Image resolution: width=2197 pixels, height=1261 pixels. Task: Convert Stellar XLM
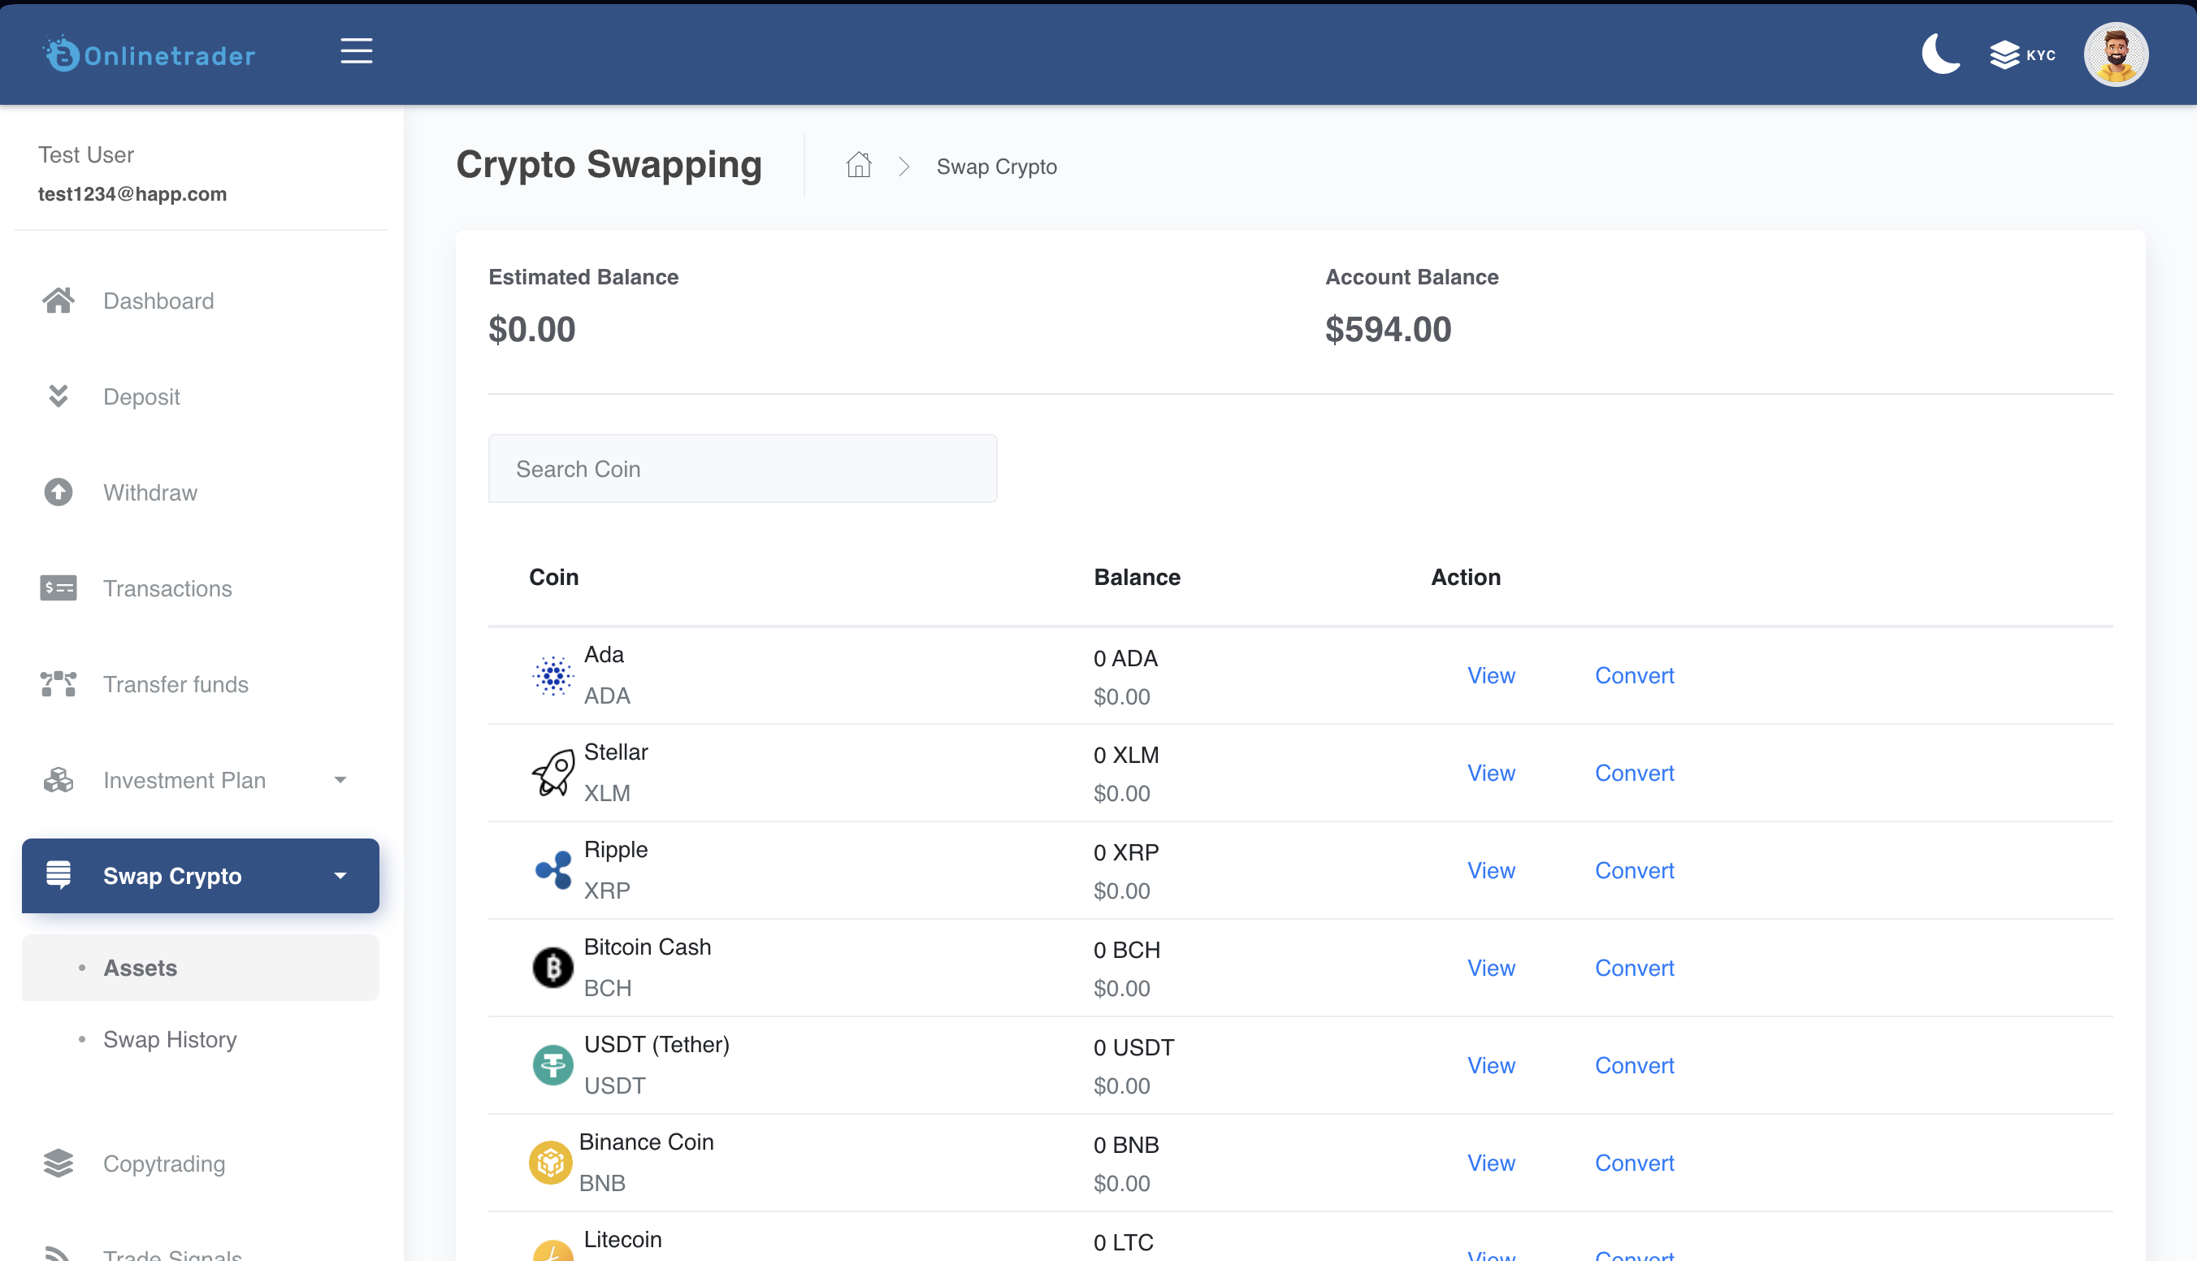(1634, 773)
